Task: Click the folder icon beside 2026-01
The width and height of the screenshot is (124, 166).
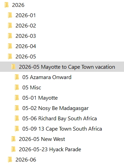Action: 10,15
